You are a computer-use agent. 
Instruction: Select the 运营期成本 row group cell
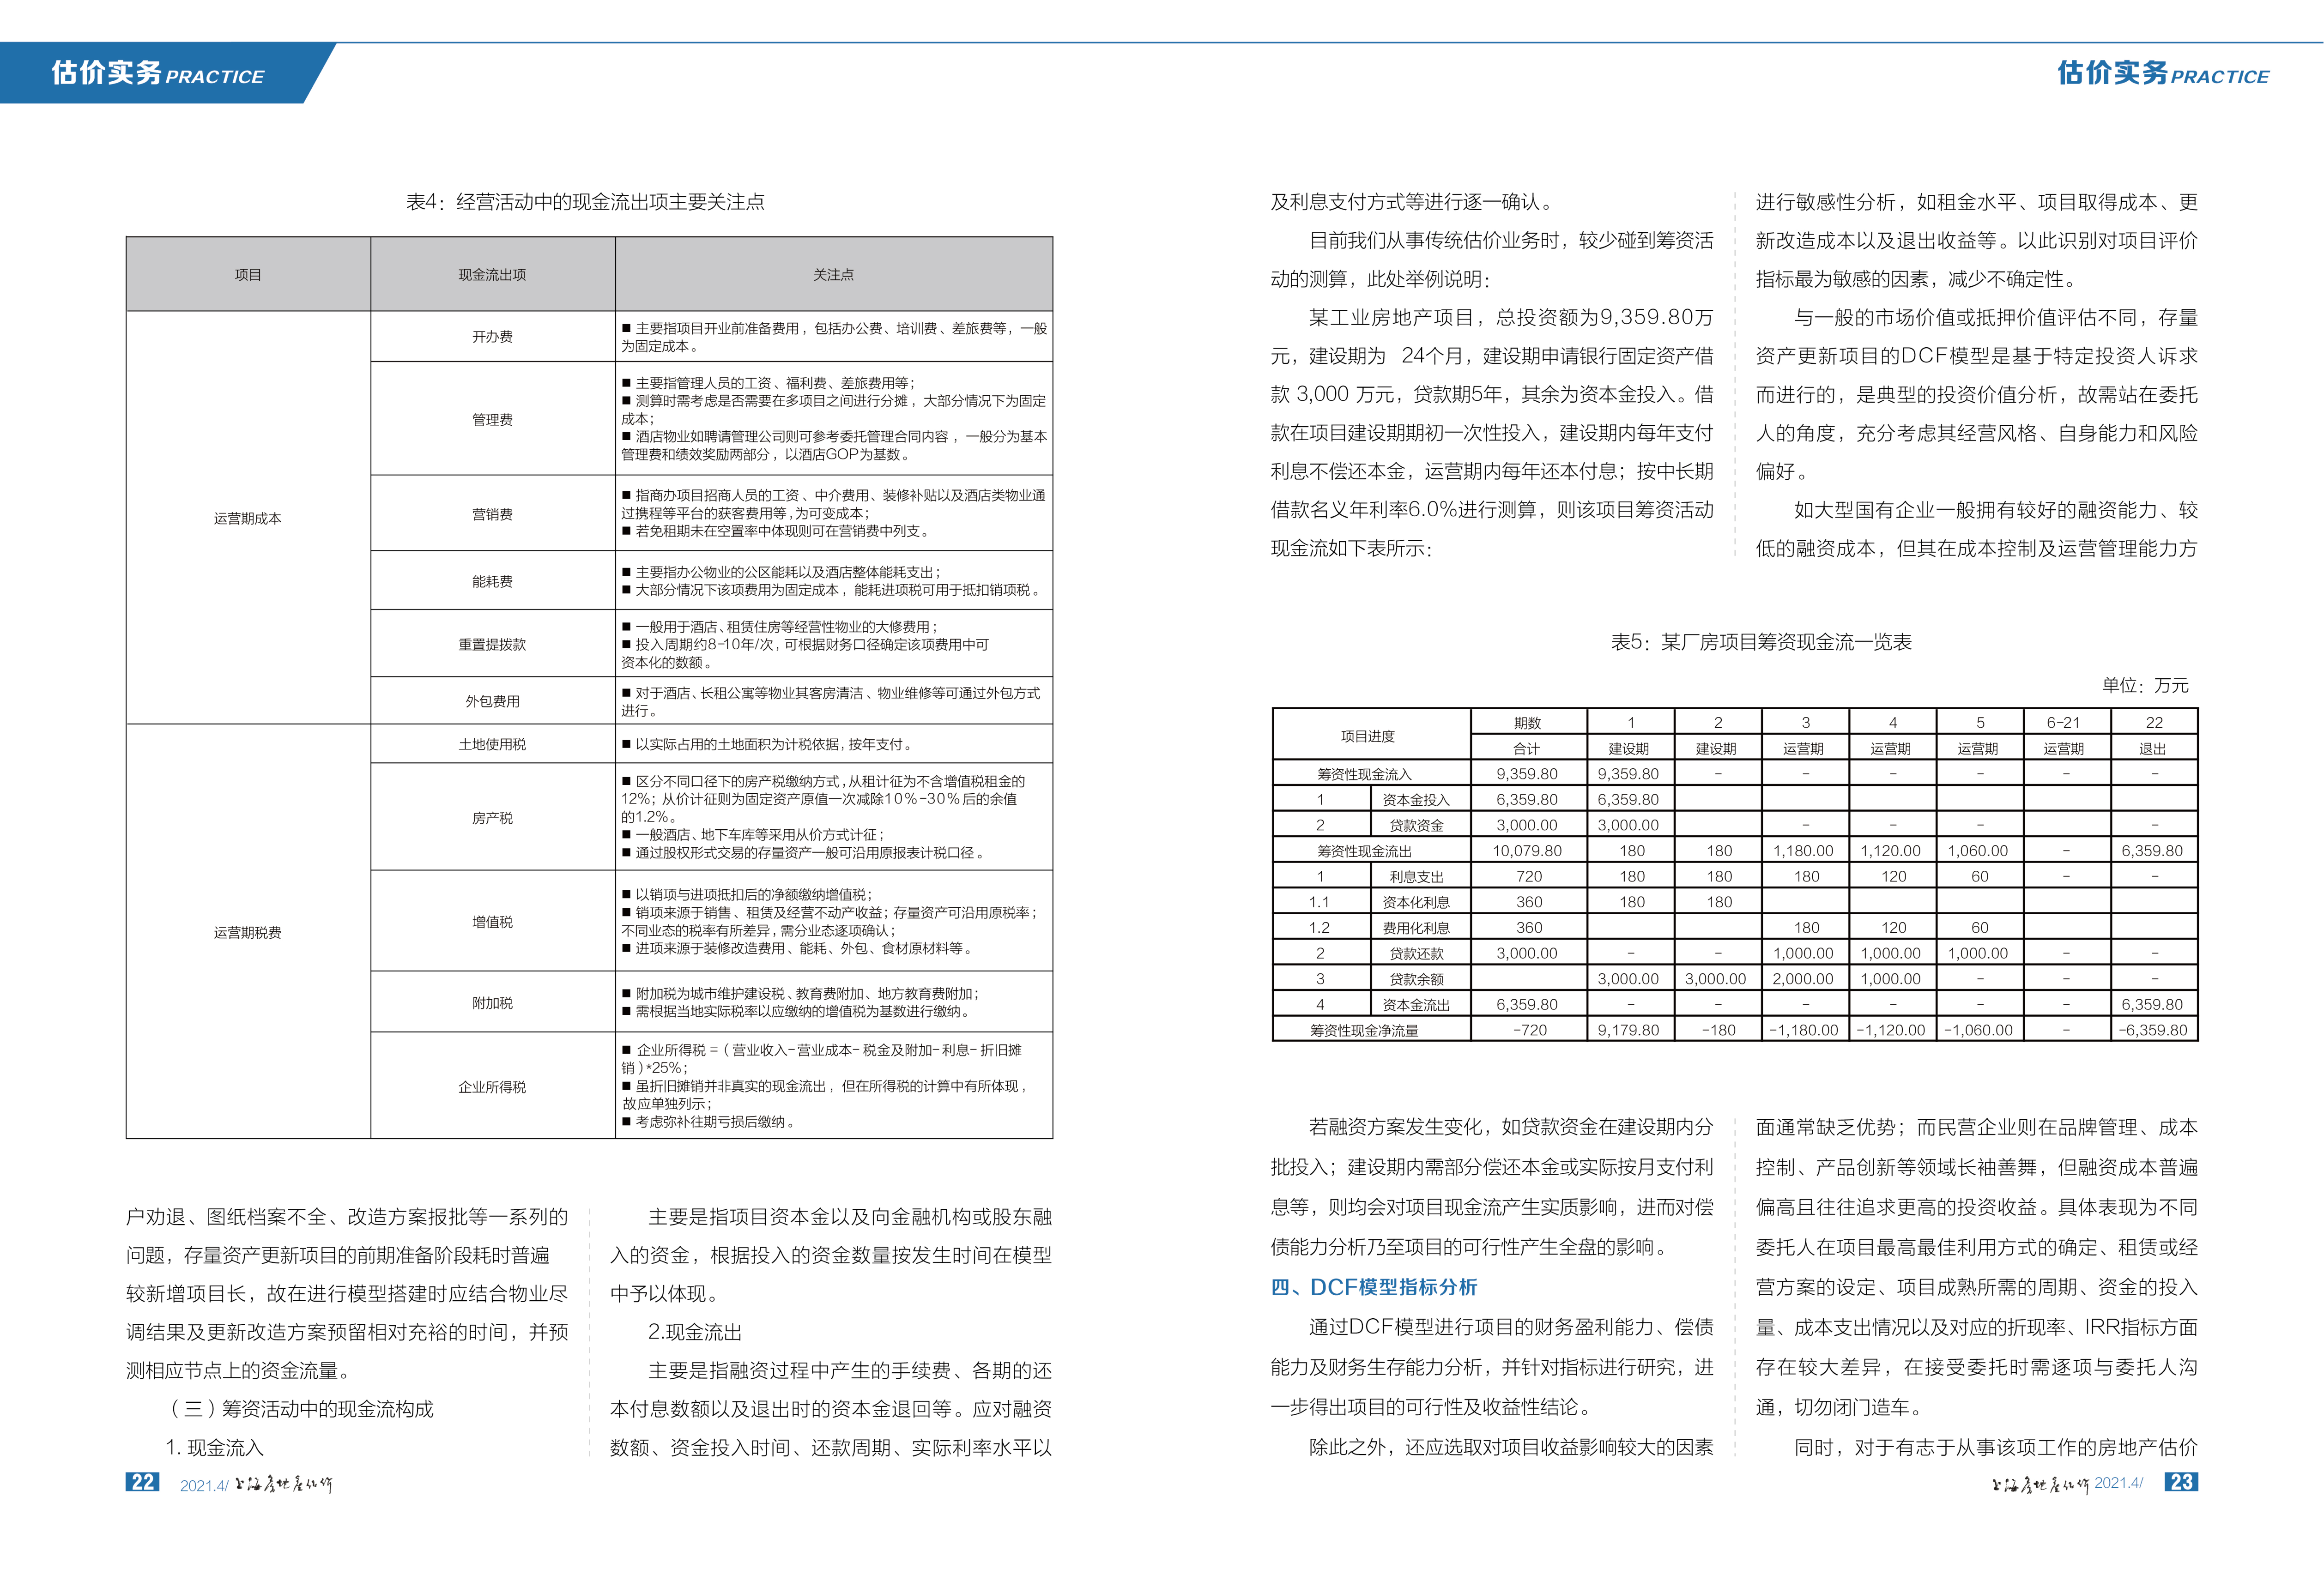click(x=247, y=518)
